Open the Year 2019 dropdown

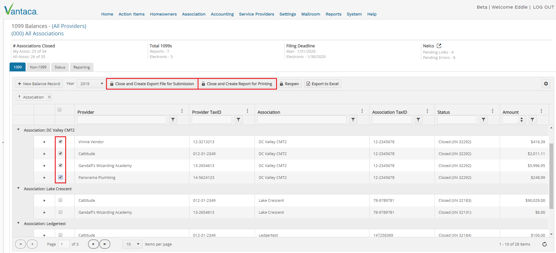click(x=91, y=84)
